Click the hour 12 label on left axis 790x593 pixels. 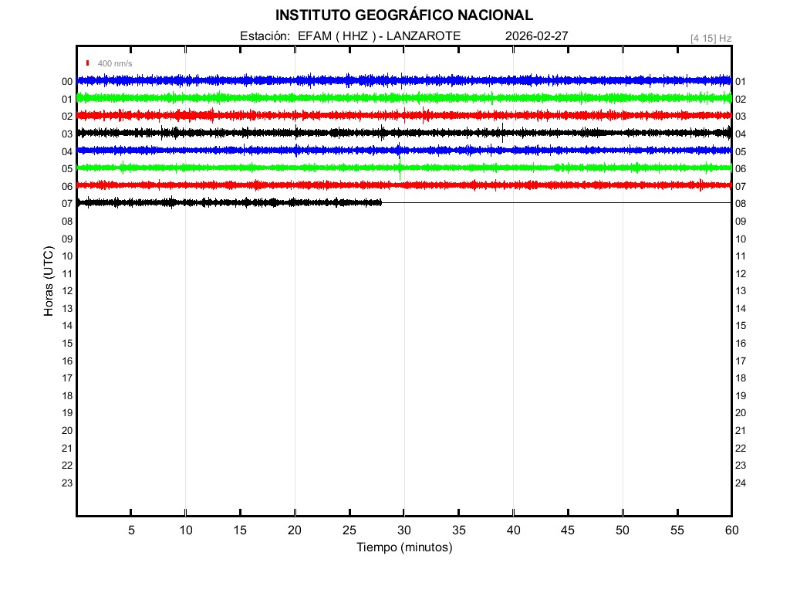point(67,291)
